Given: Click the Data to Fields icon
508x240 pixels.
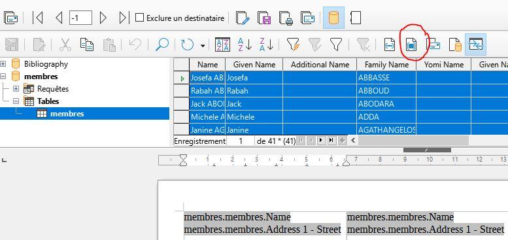Looking at the screenshot, I should tap(411, 44).
